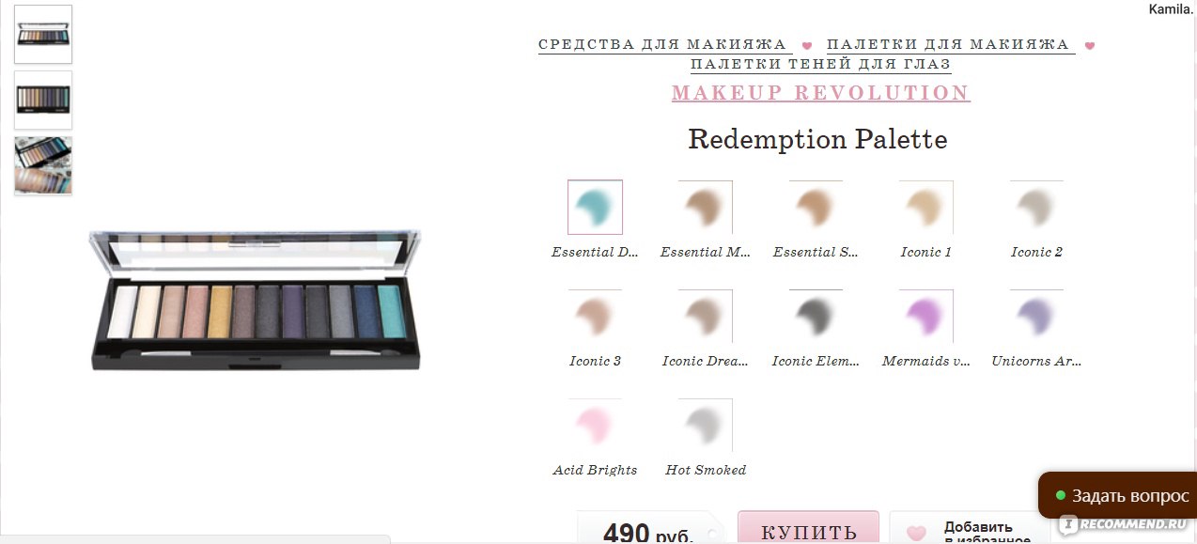Choose the Unicorns lavender shade swatch

[x=1036, y=316]
